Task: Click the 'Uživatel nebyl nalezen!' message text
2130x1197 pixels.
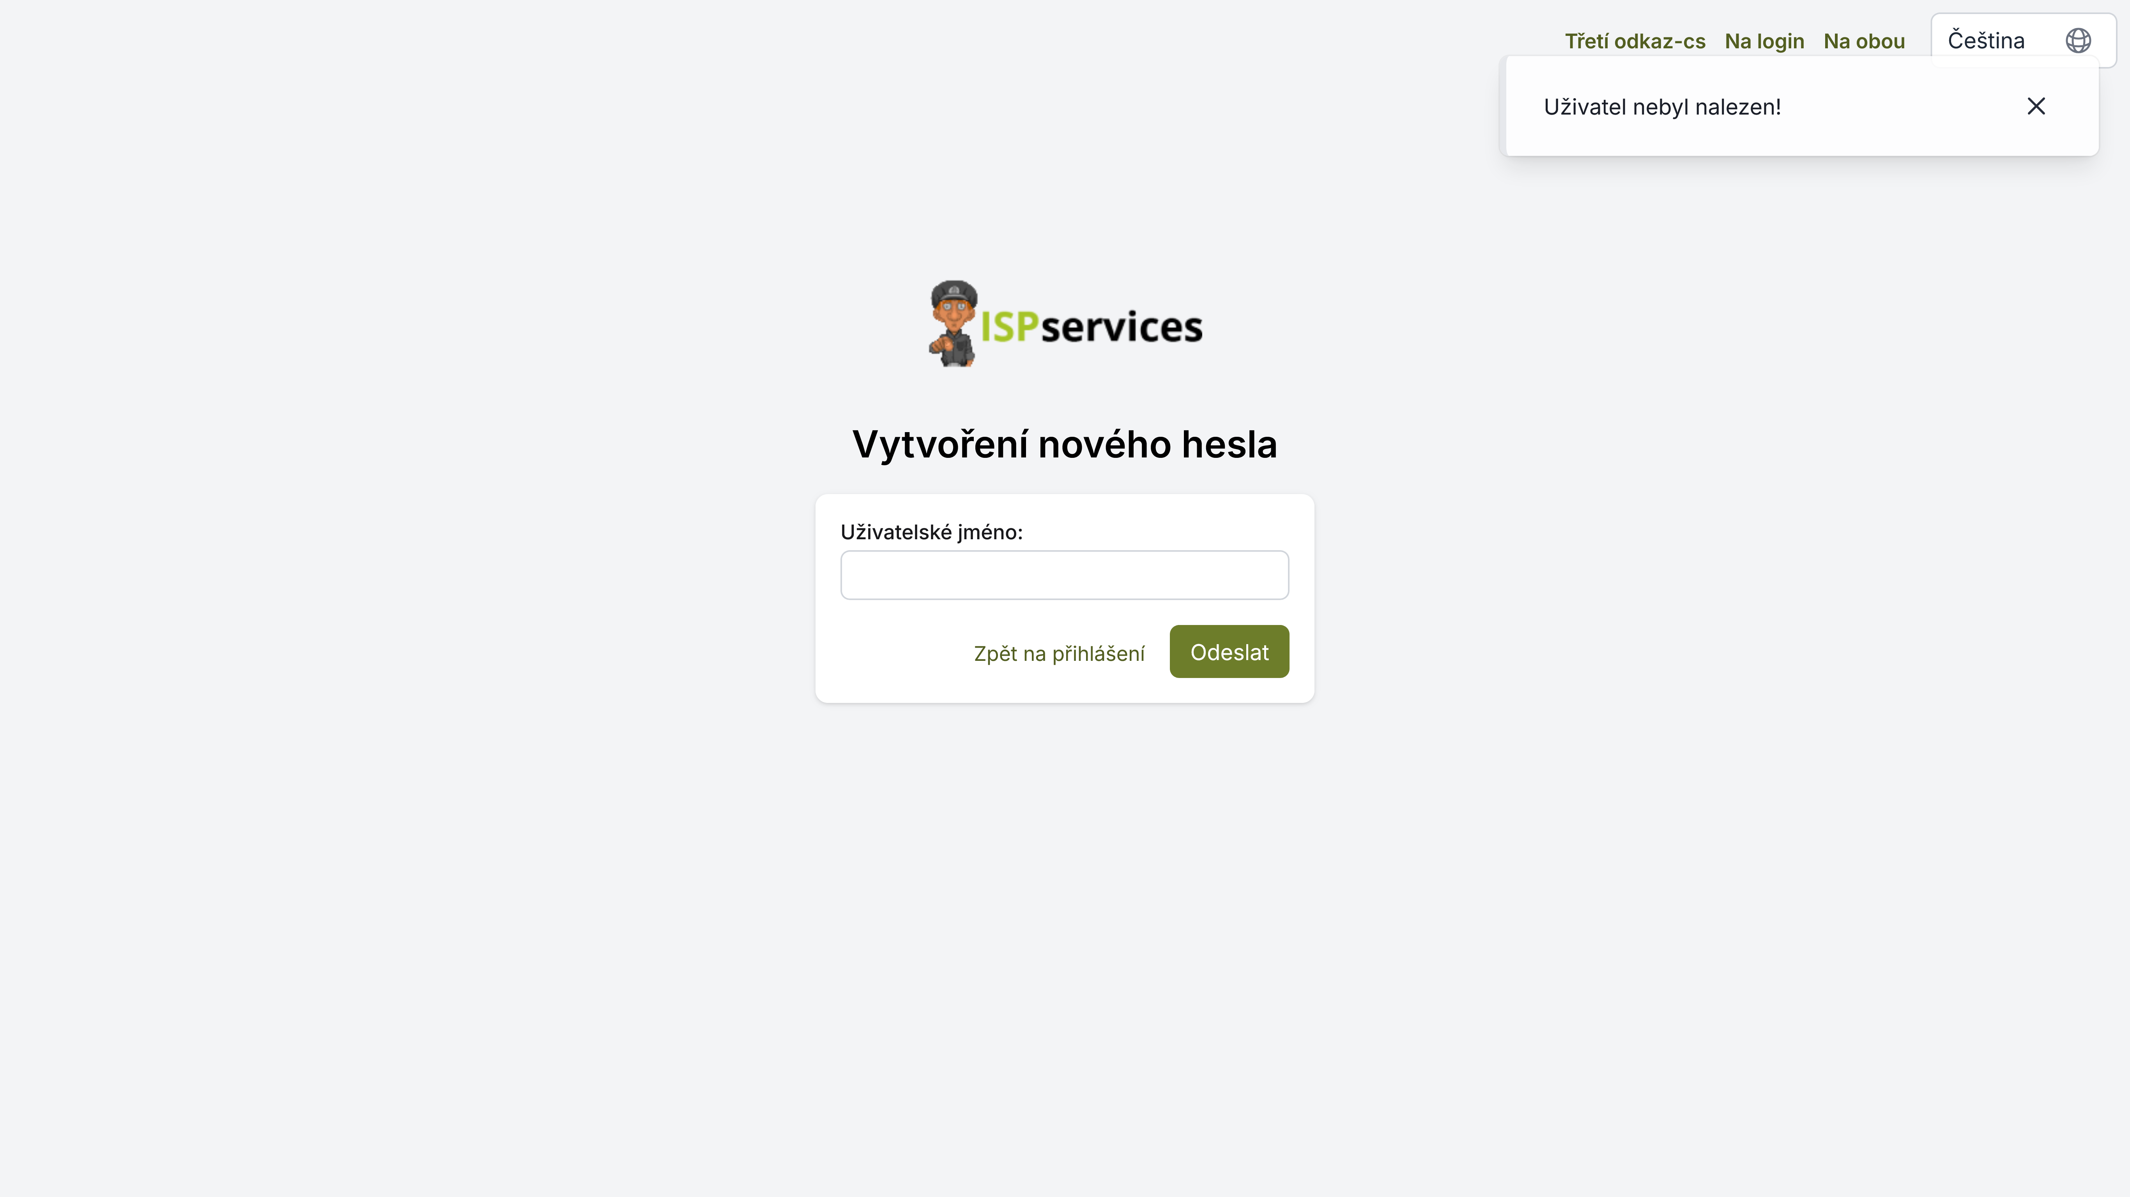Action: 1662,107
